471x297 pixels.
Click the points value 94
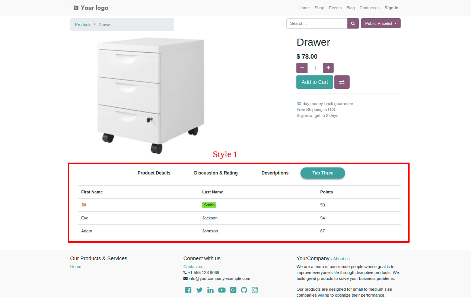[322, 218]
